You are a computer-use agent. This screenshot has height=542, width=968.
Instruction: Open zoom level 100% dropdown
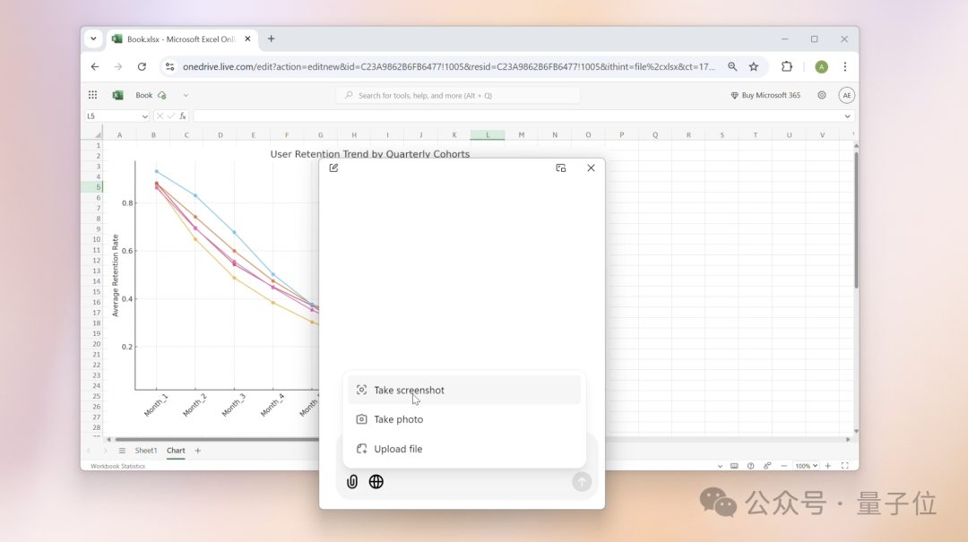coord(806,466)
